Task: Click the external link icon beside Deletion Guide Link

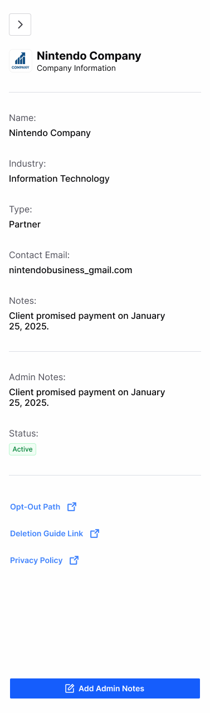Action: point(95,533)
